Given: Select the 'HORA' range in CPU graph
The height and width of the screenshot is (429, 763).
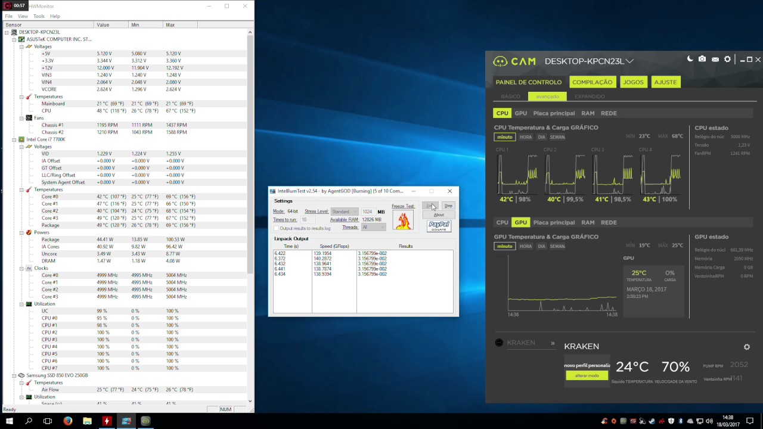Looking at the screenshot, I should [525, 137].
